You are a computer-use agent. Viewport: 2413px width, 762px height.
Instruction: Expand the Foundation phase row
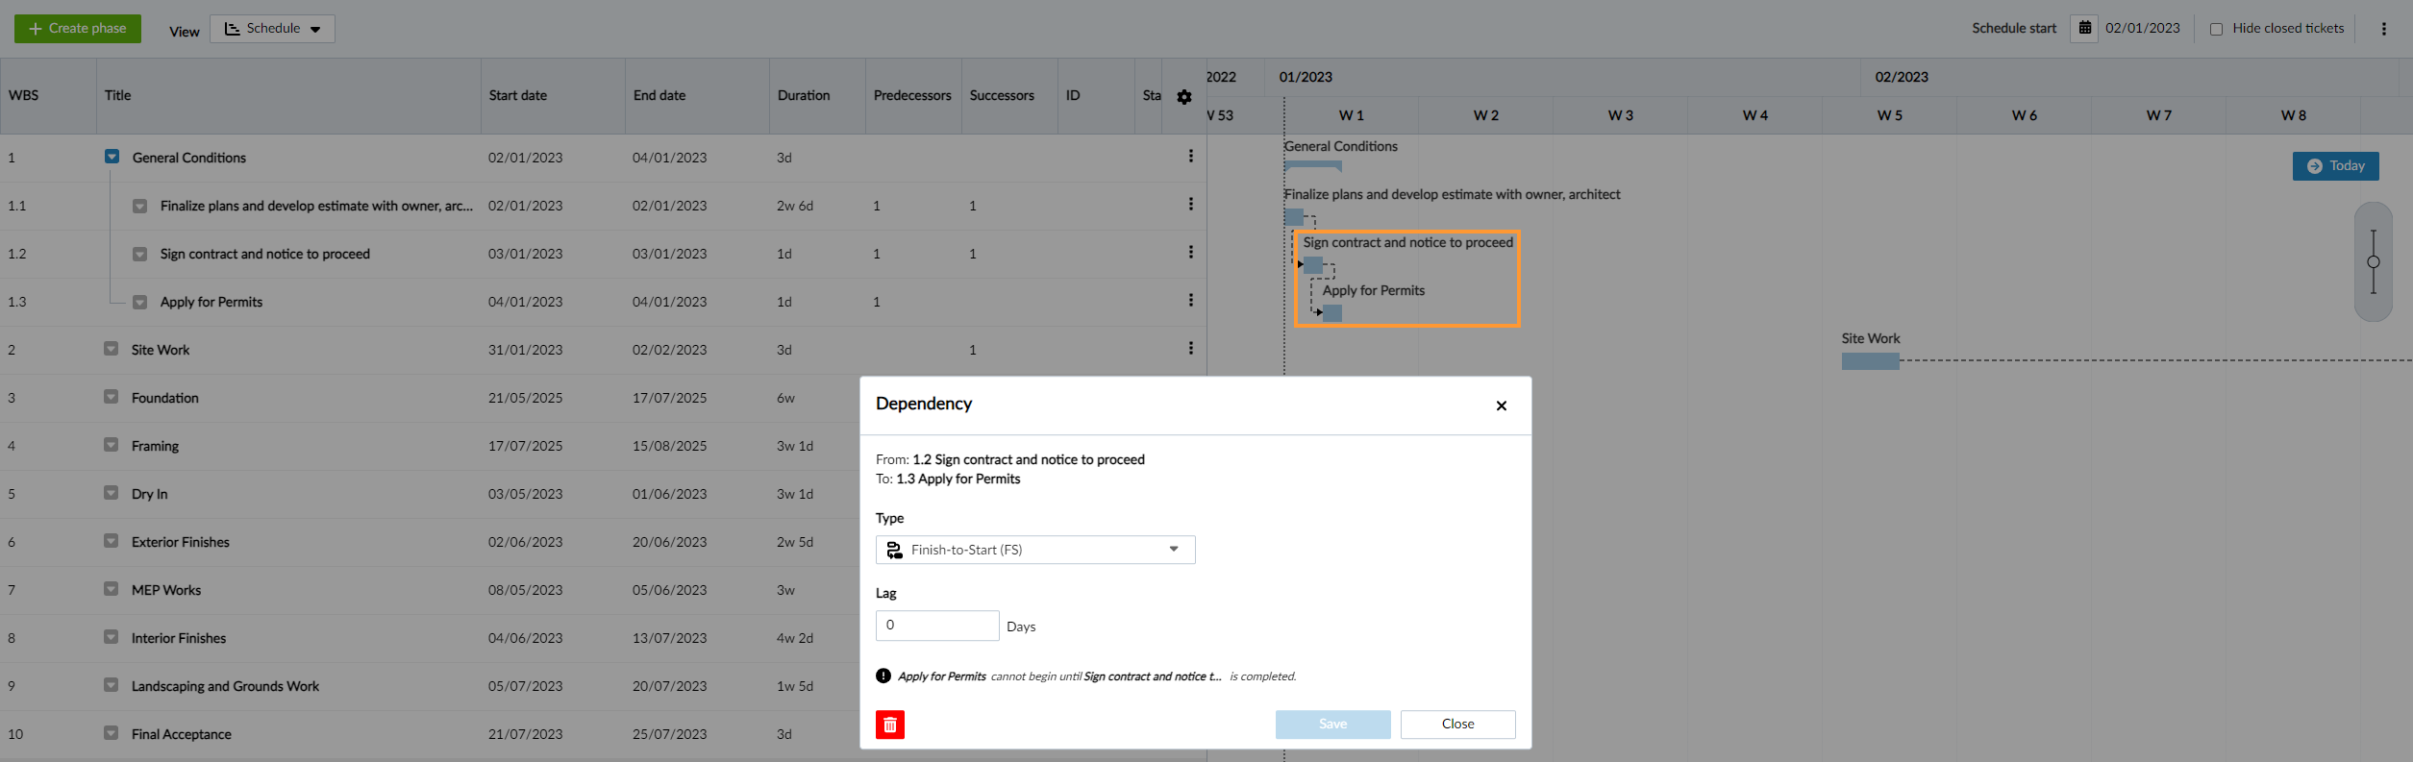[112, 397]
